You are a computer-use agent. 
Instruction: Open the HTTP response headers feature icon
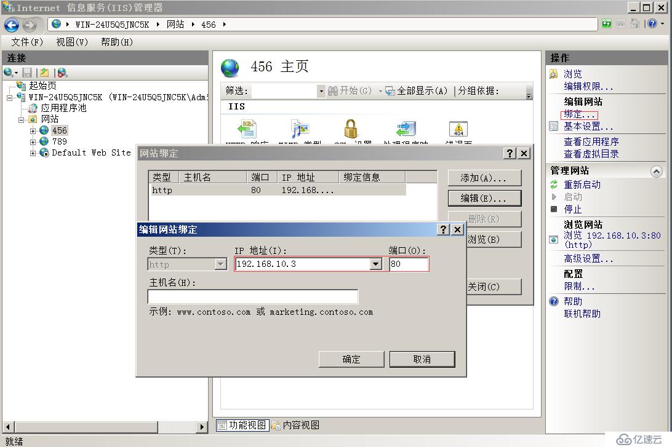247,129
